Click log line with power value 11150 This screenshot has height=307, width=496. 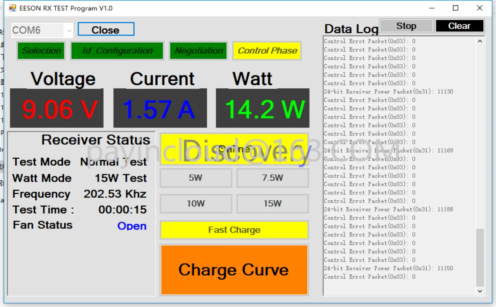click(x=388, y=268)
